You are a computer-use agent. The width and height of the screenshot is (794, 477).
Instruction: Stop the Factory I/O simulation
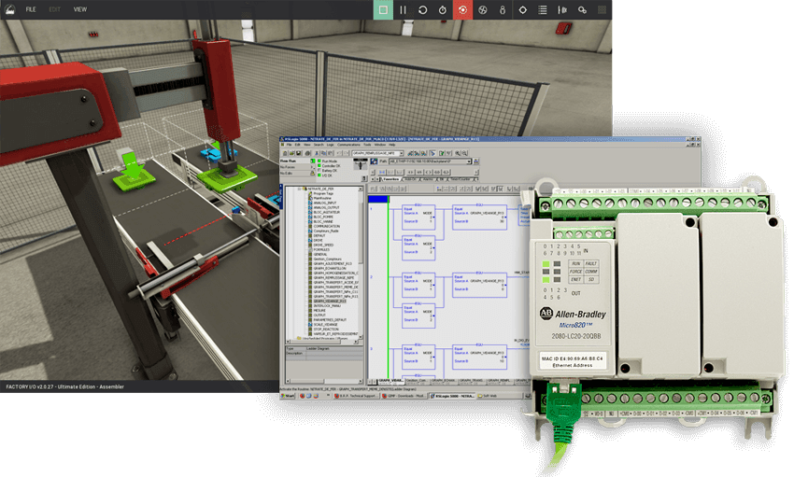(x=383, y=9)
